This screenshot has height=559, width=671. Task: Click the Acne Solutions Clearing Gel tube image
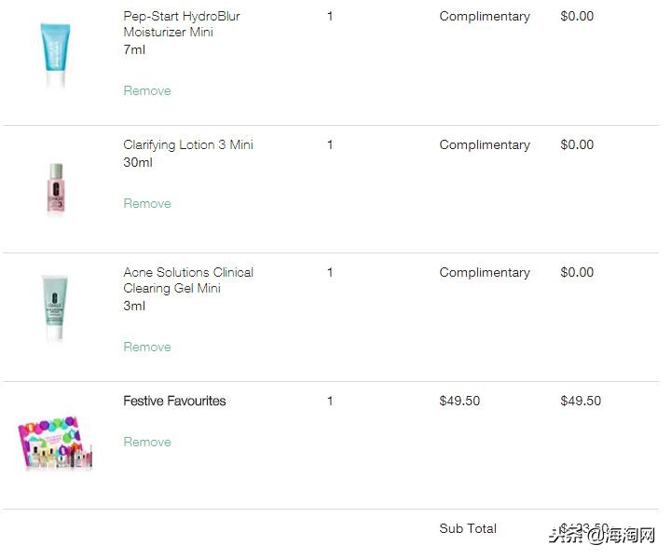click(55, 309)
